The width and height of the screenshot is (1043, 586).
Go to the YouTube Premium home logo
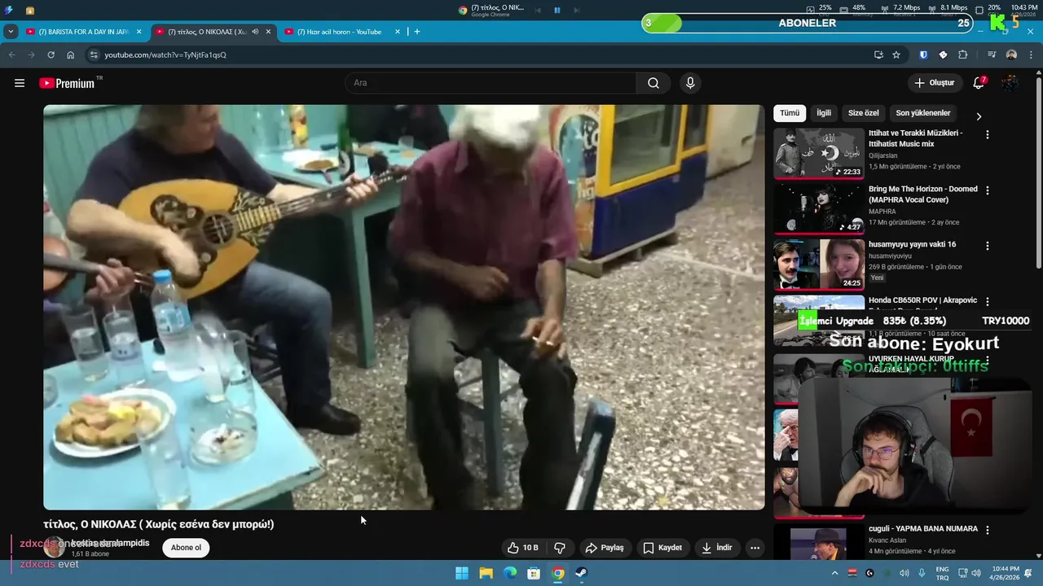click(67, 83)
